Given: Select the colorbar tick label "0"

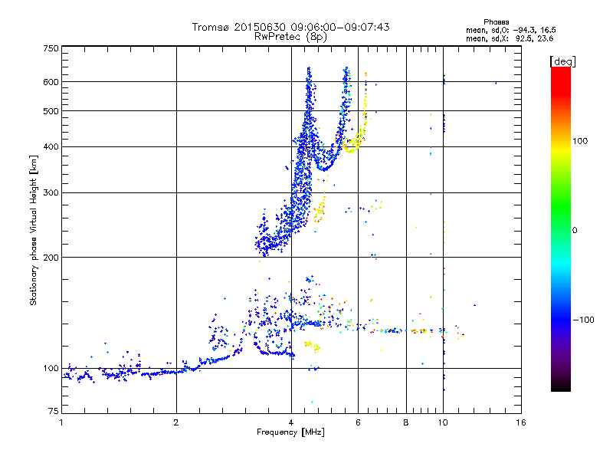Looking at the screenshot, I should click(575, 231).
